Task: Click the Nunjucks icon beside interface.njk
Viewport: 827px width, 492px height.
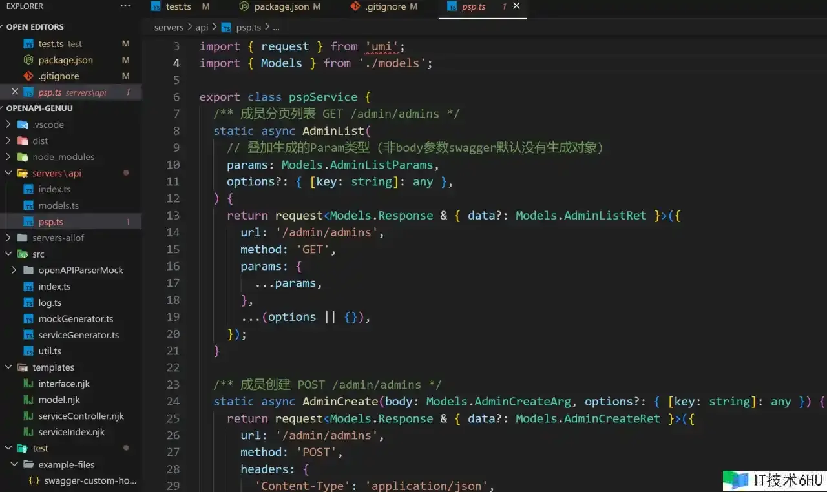Action: [28, 384]
